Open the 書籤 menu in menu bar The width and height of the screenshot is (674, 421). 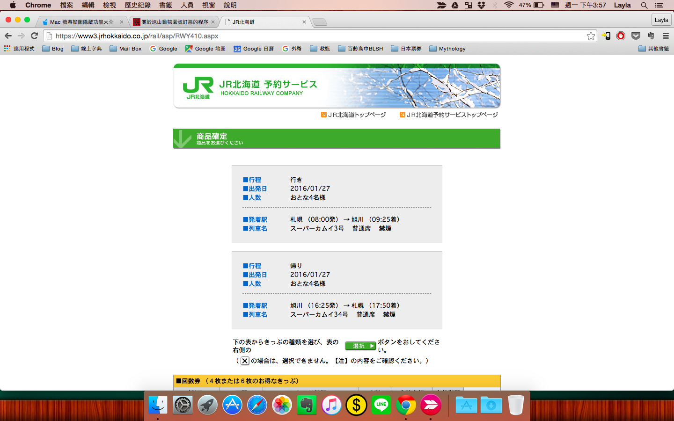click(x=166, y=5)
